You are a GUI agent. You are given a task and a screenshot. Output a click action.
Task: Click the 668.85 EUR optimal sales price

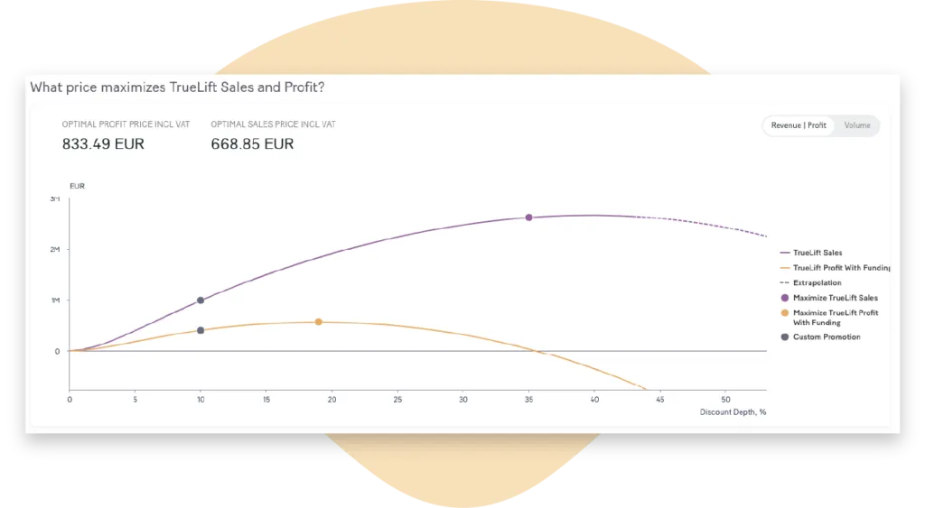[252, 143]
